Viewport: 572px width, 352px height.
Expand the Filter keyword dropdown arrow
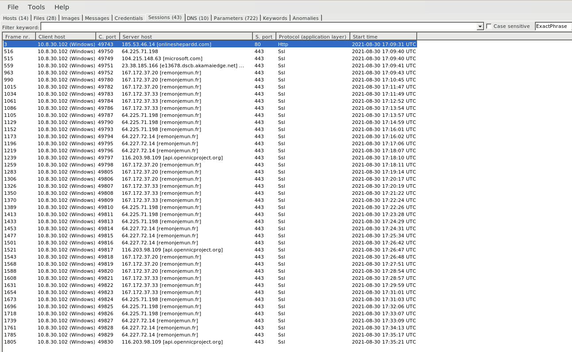click(x=480, y=27)
